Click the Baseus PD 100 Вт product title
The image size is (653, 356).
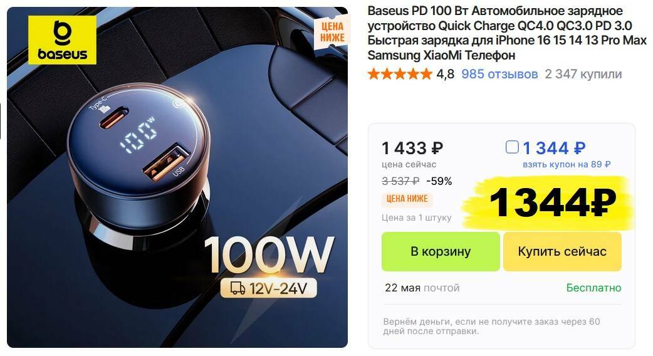(507, 33)
